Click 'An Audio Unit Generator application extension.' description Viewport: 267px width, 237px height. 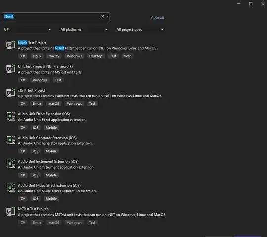pos(55,143)
